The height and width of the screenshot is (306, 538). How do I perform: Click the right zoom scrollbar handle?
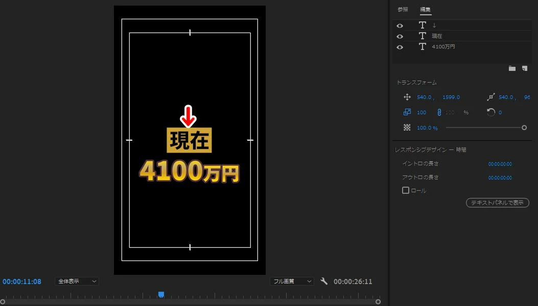tap(378, 302)
